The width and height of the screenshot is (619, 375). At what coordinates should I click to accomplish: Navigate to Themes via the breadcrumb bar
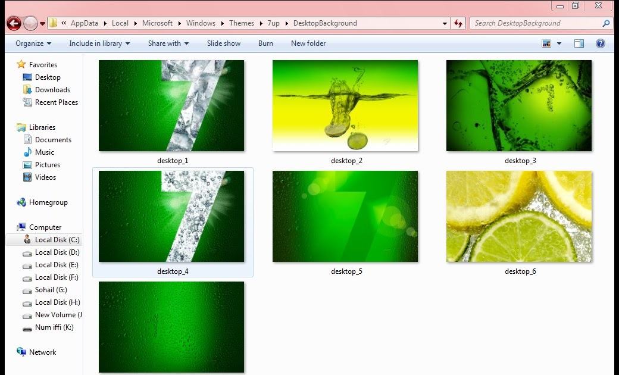pos(241,23)
